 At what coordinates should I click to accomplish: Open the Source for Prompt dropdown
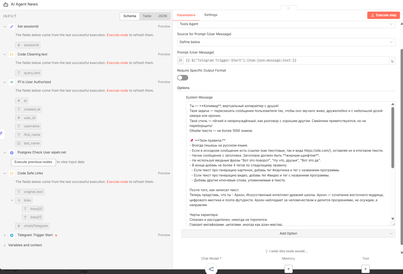coord(286,42)
